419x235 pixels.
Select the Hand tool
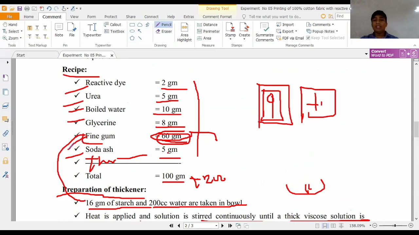[x=10, y=25]
